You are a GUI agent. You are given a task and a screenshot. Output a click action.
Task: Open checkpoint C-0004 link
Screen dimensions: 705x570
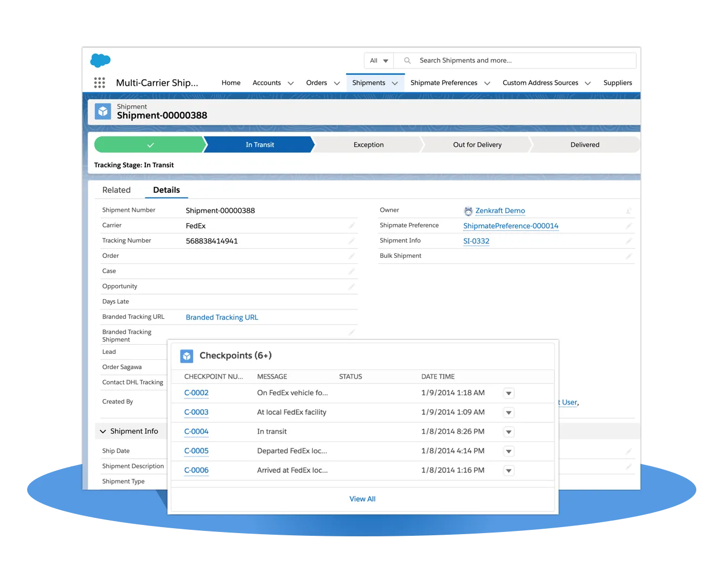(x=196, y=432)
